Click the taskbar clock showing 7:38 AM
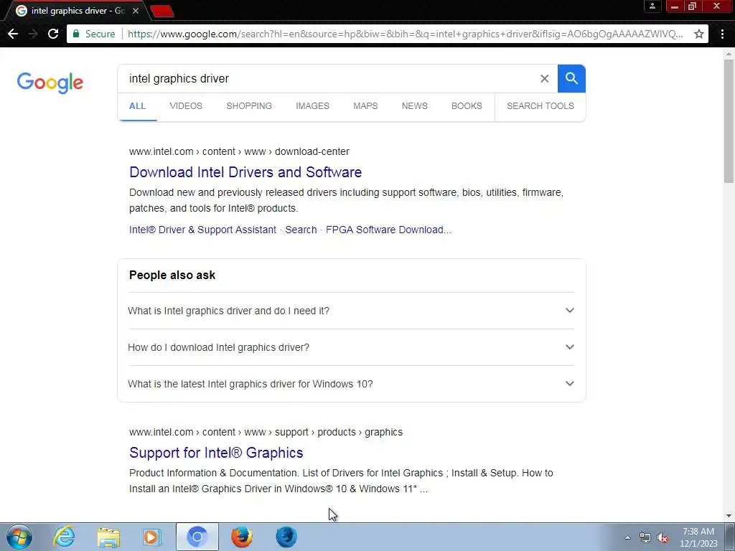 698,537
